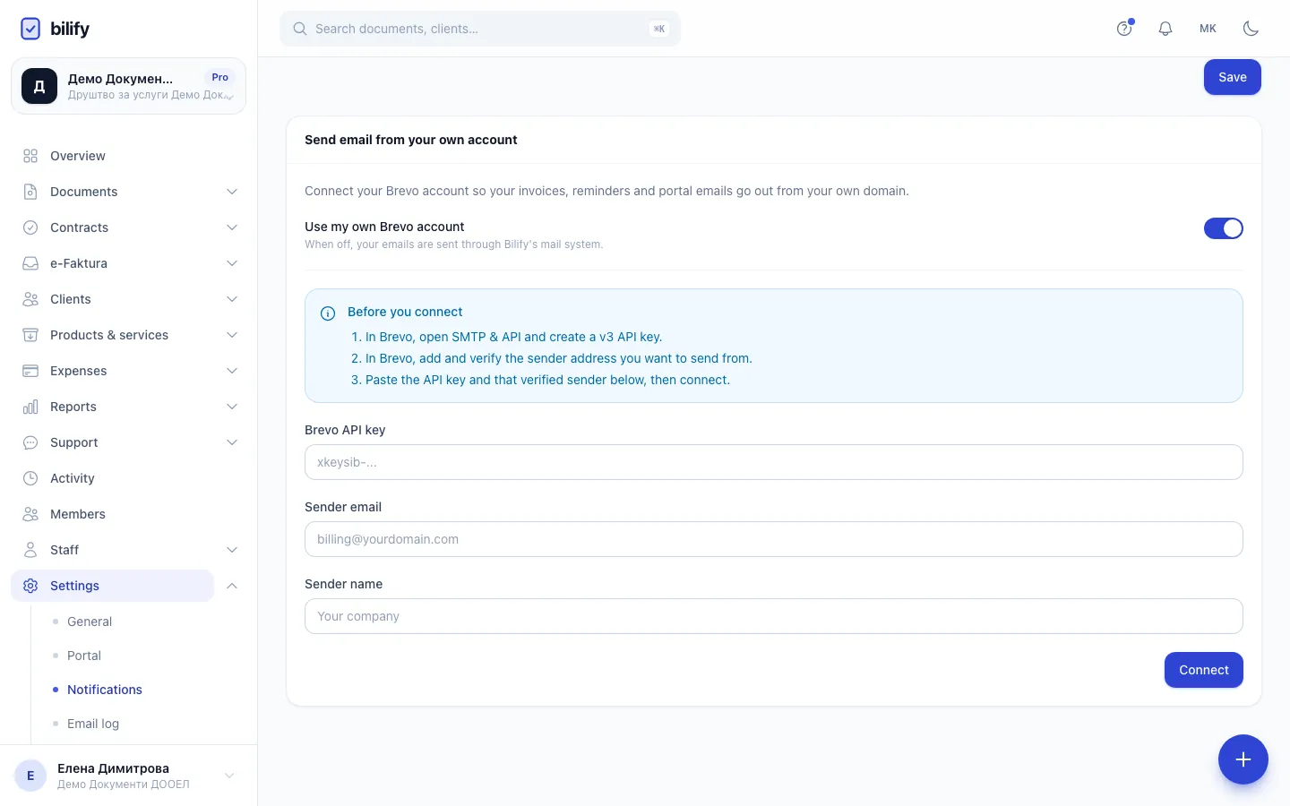Click the search magnifier icon
Image resolution: width=1290 pixels, height=806 pixels.
point(300,29)
